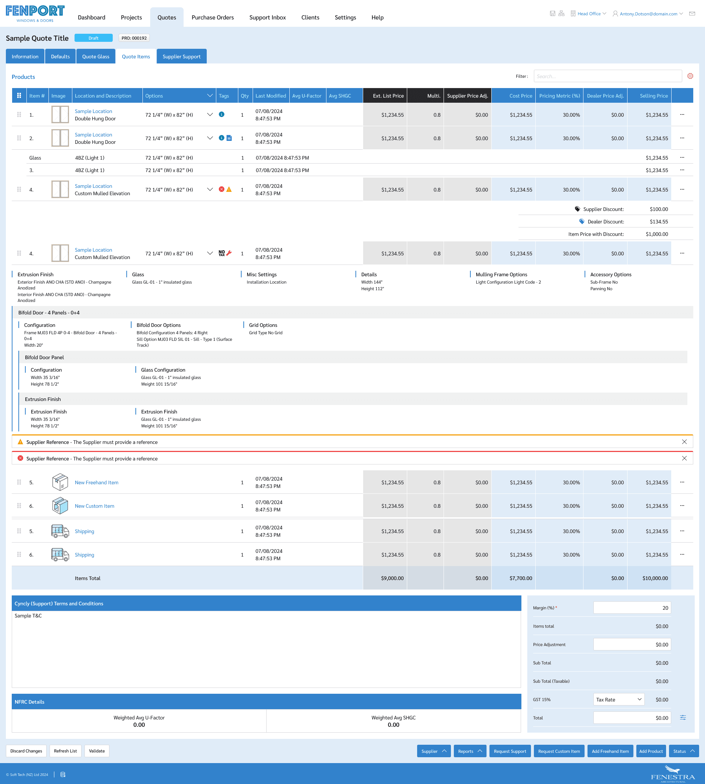Open more actions for New Custom Item

tap(682, 506)
